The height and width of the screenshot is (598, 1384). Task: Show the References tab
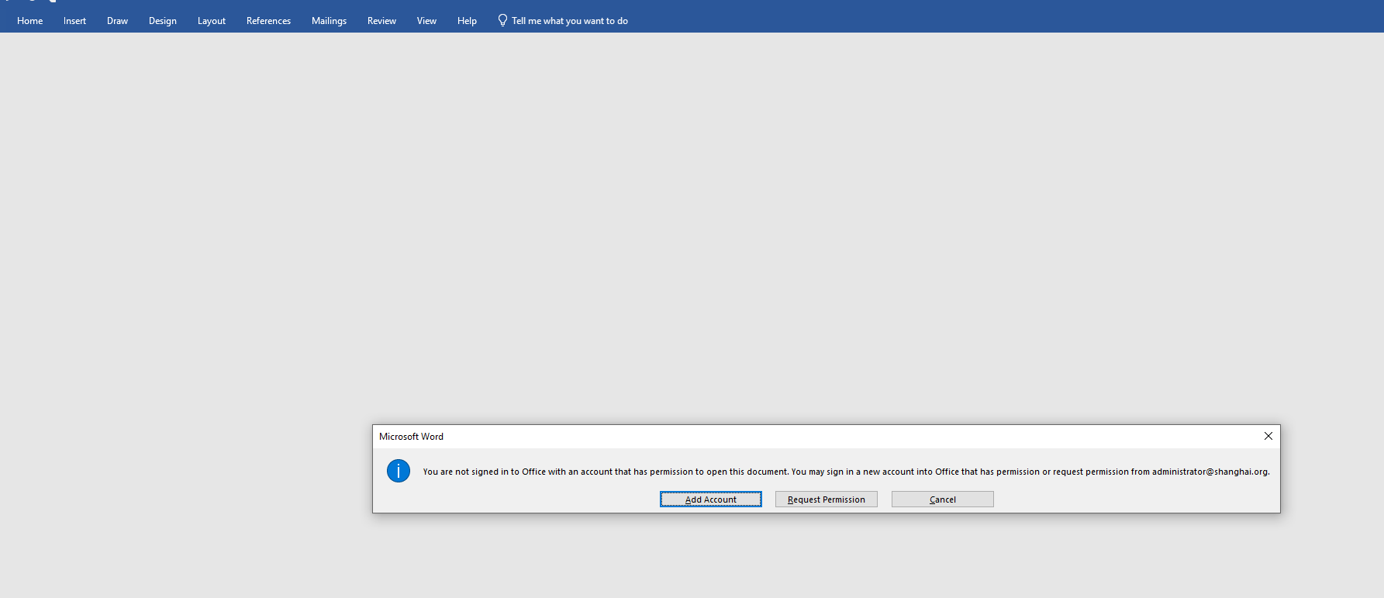click(x=268, y=21)
